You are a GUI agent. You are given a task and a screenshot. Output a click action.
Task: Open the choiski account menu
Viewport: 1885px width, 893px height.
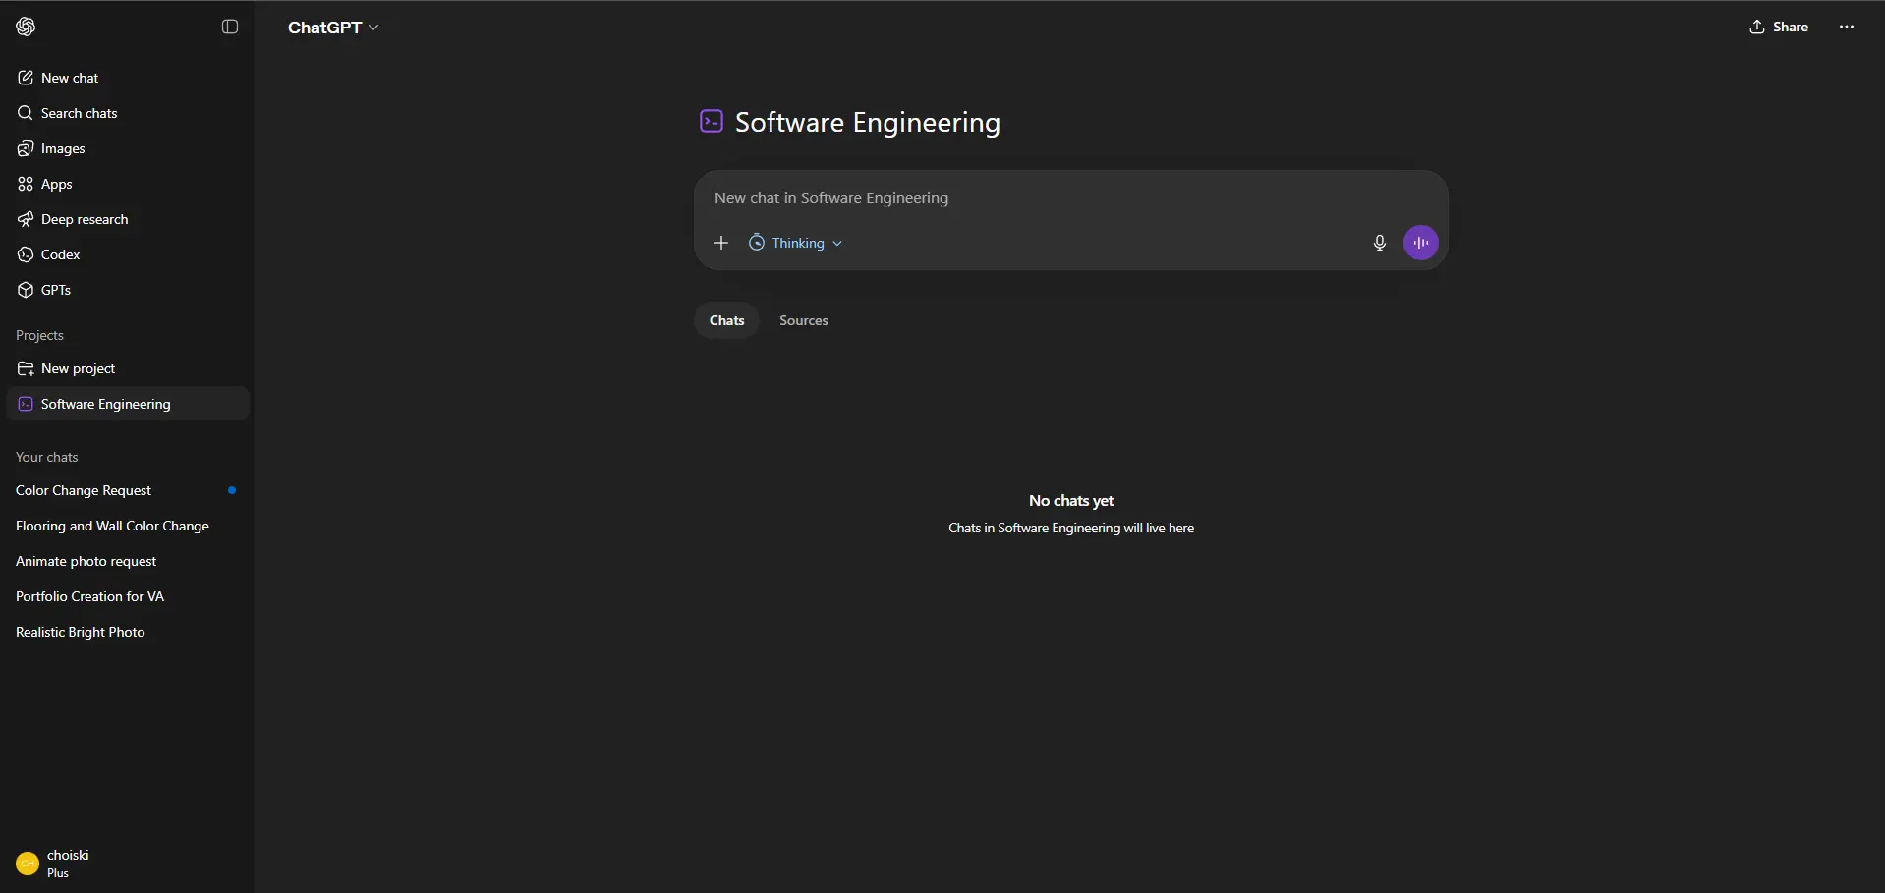127,864
